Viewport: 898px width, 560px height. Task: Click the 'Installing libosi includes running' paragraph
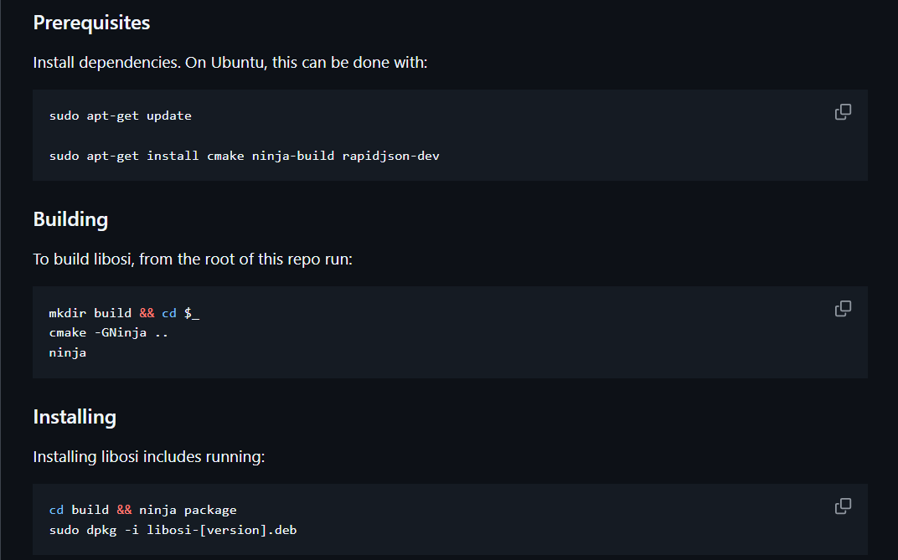click(149, 456)
